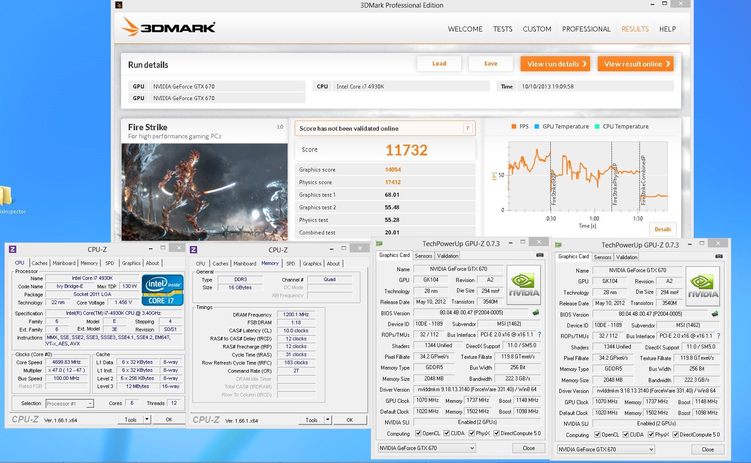Switch to Sensors tab in left GPU-Z
Viewport: 751px width, 463px height.
pos(423,256)
